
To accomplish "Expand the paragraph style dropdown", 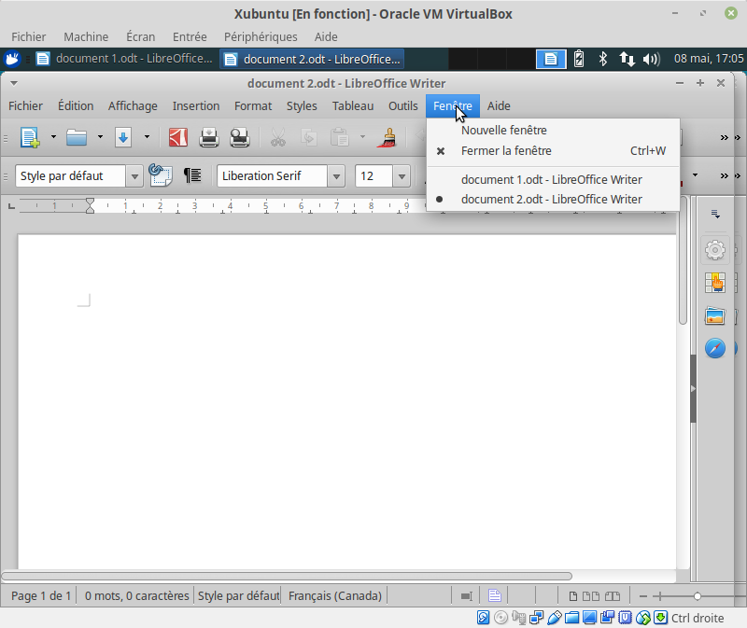I will pyautogui.click(x=134, y=176).
